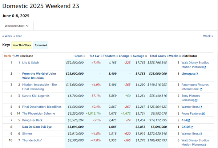Image resolution: width=218 pixels, height=148 pixels.
Task: Select the 4,185 theaters cell
Action: click(113, 63)
